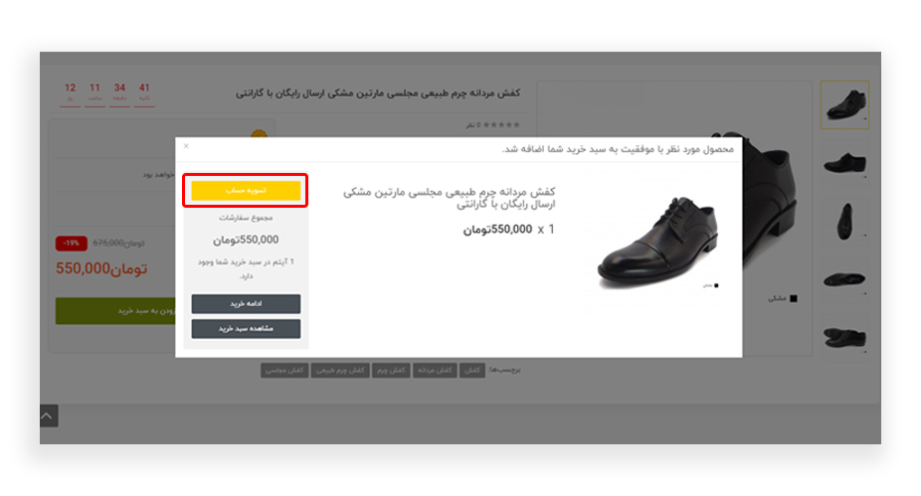Select the third thumbnail showing the top view

(844, 221)
